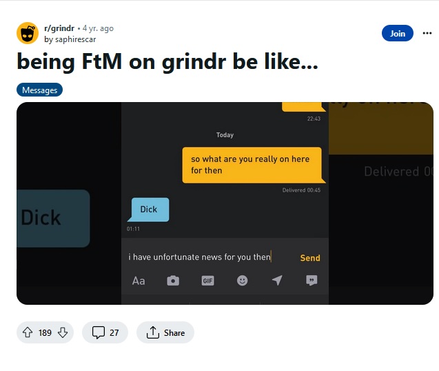Viewport: 439px width, 371px height.
Task: Click the smiley emoji icon in the chat
Action: pos(242,281)
